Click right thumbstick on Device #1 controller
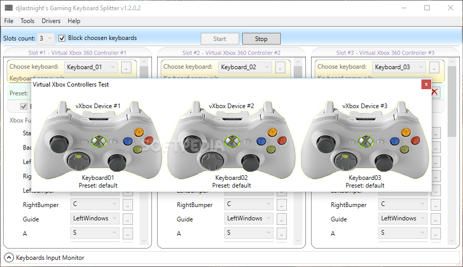 (117, 162)
